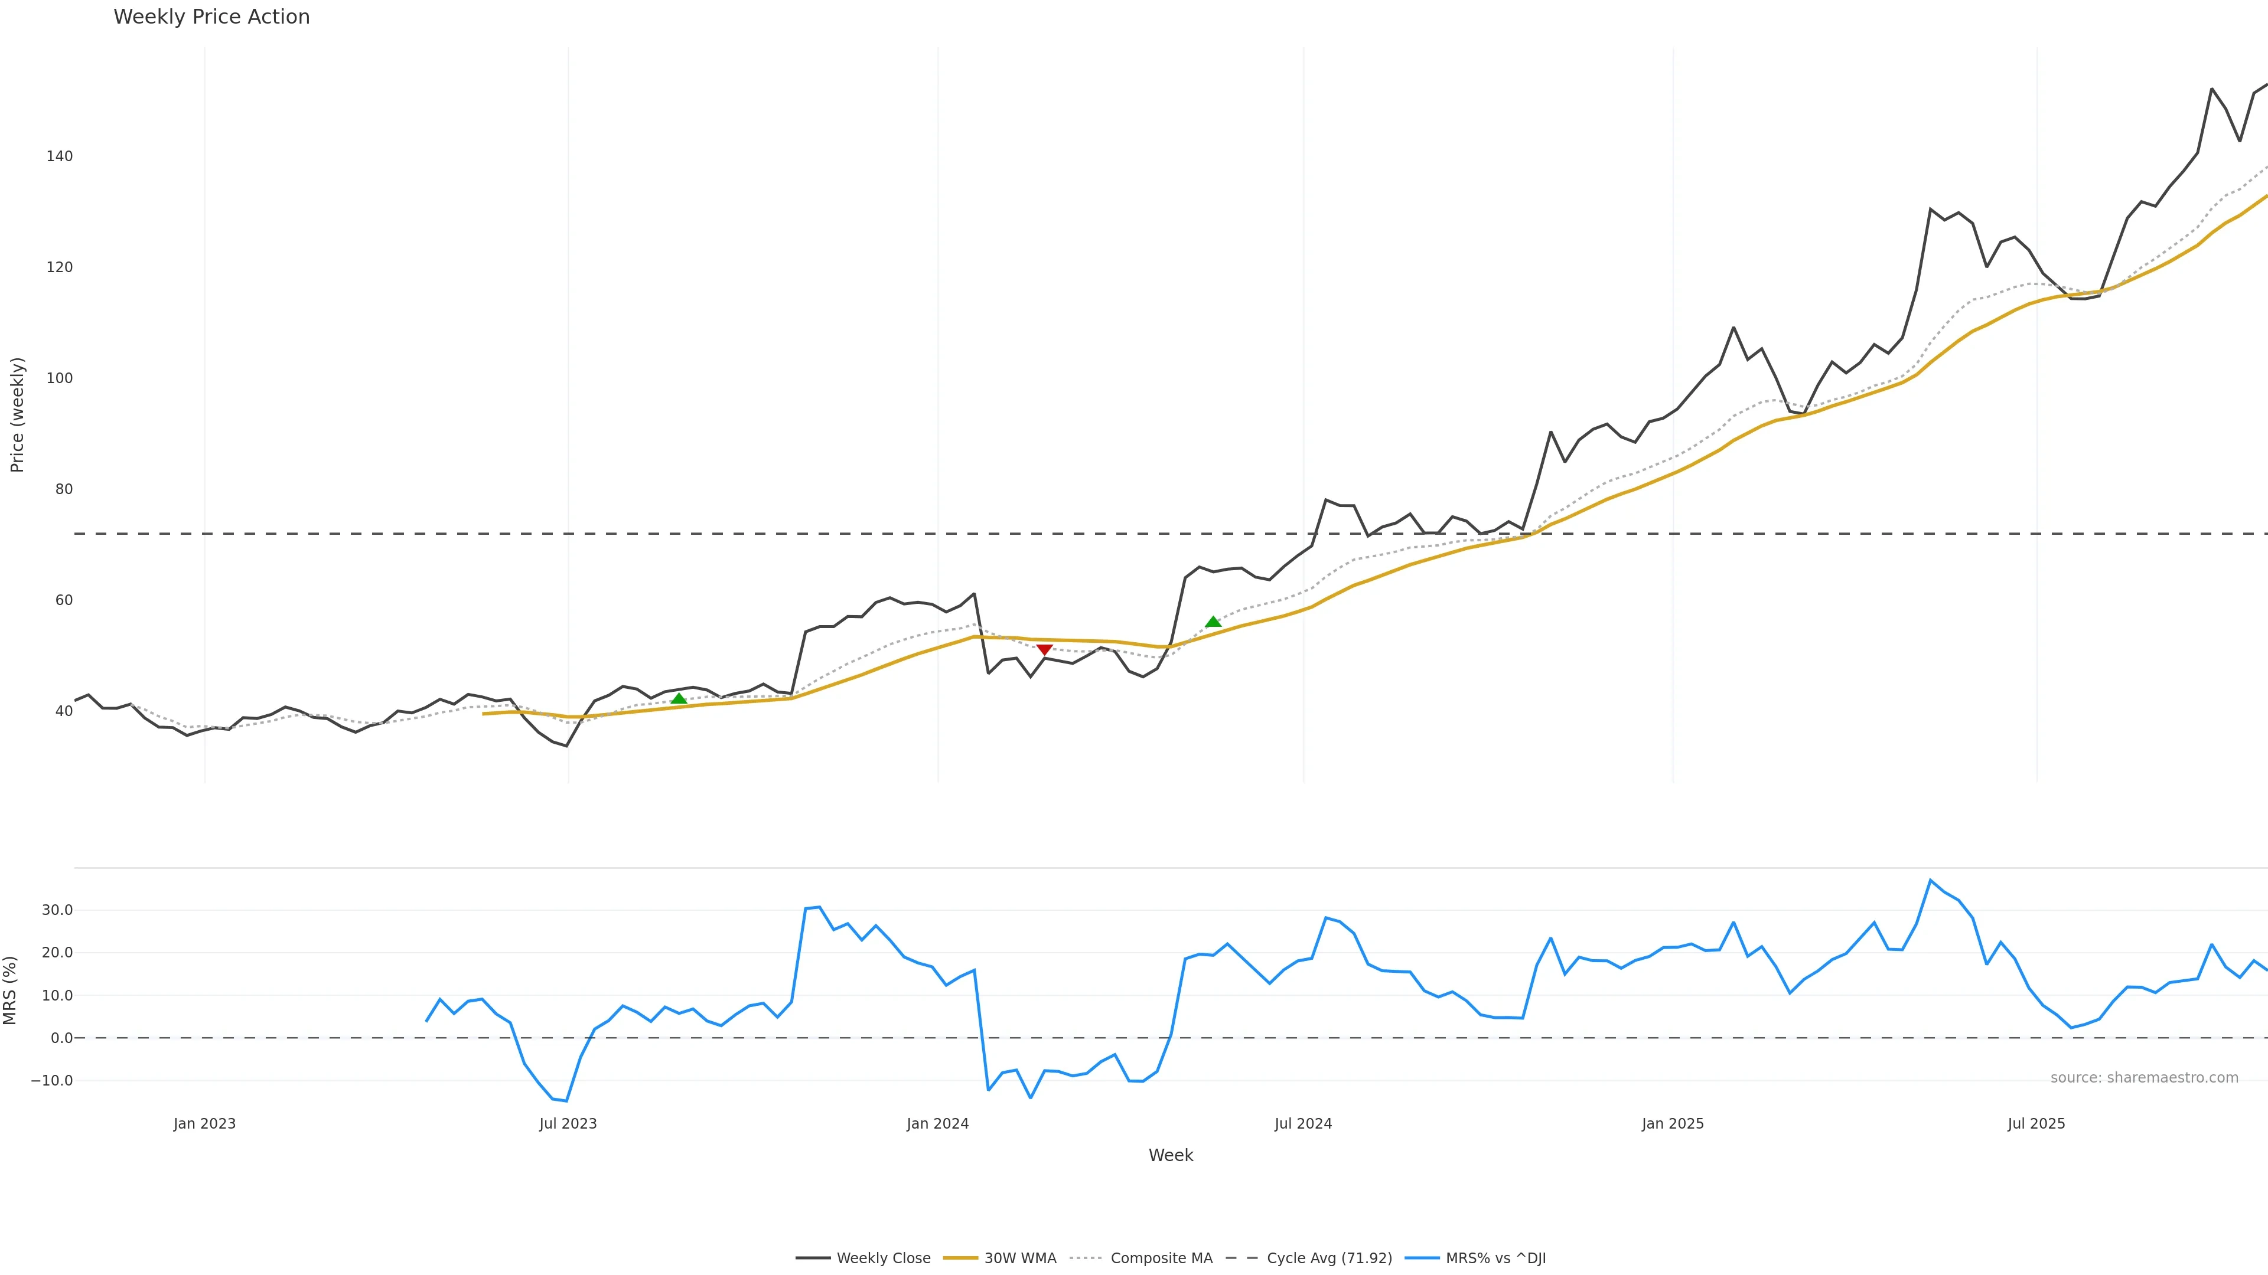Click the Jan 2023 x-axis label
This screenshot has width=2268, height=1275.
click(204, 1124)
